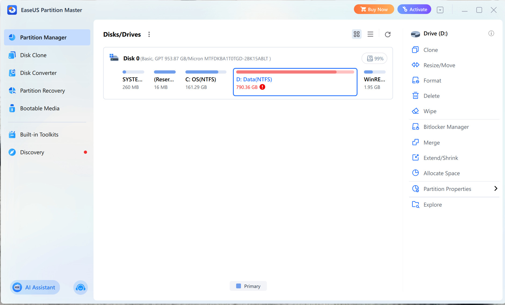
Task: Click the 99% disk usage badge
Action: (x=374, y=59)
